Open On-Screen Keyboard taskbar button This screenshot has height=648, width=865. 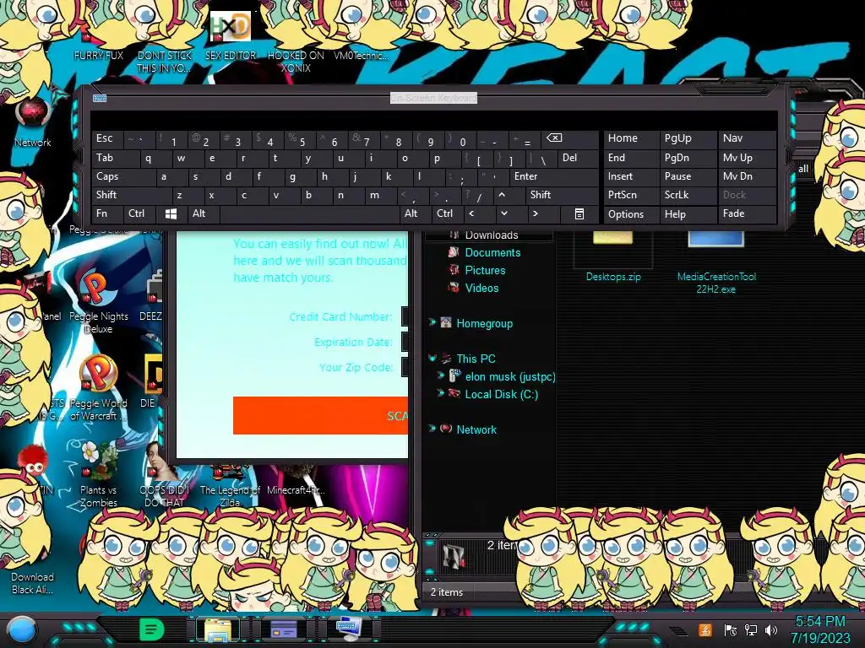tap(349, 629)
